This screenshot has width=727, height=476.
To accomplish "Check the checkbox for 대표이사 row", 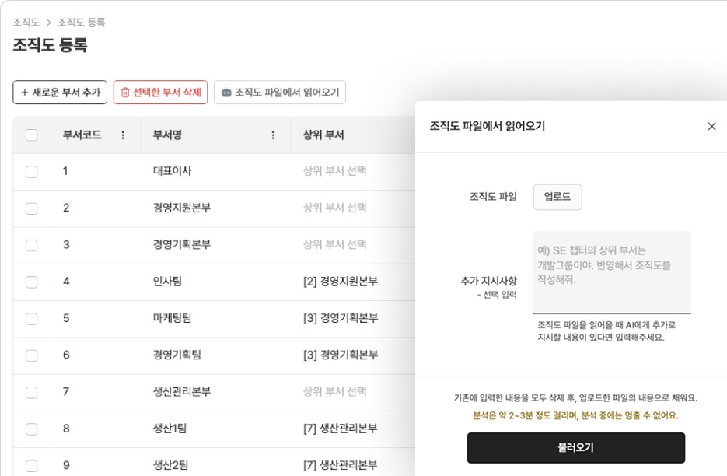I will 32,172.
